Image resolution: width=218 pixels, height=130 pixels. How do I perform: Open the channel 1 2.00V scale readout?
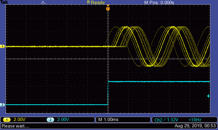[x=20, y=120]
